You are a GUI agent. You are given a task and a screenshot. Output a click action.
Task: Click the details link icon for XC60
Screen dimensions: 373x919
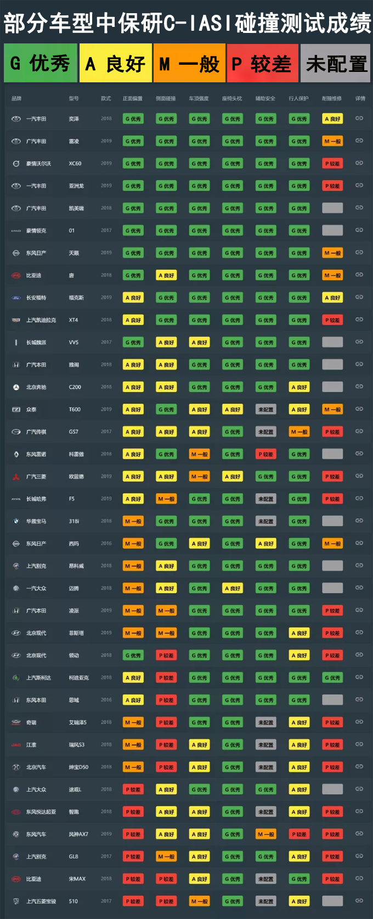pos(359,163)
